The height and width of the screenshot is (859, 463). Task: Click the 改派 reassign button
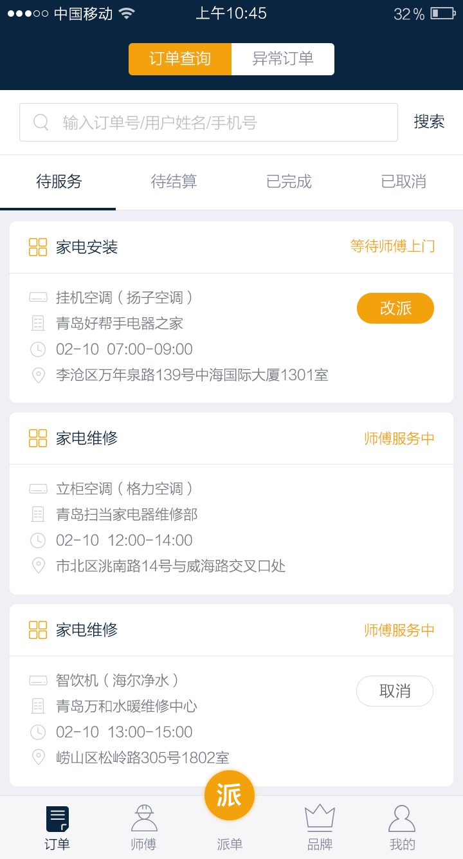tap(395, 308)
